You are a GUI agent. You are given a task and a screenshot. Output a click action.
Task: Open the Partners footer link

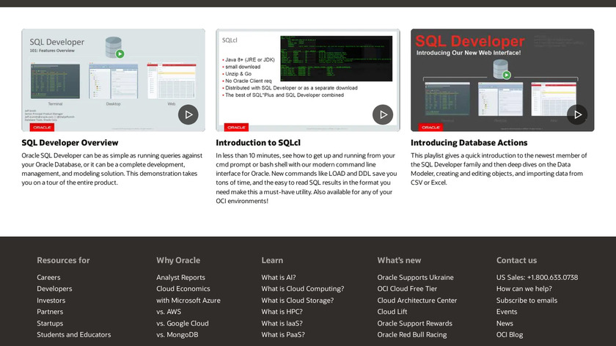tap(50, 312)
